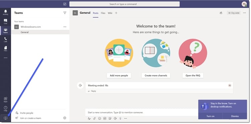Open manage teams settings gear

65,118
